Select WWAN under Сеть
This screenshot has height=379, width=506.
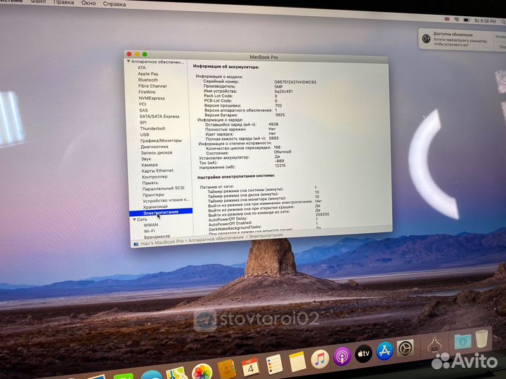pos(150,225)
